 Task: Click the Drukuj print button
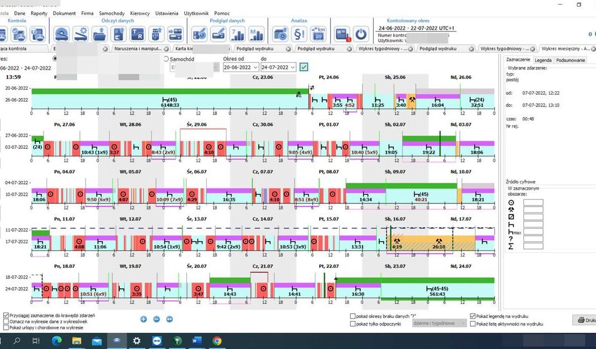click(x=585, y=320)
